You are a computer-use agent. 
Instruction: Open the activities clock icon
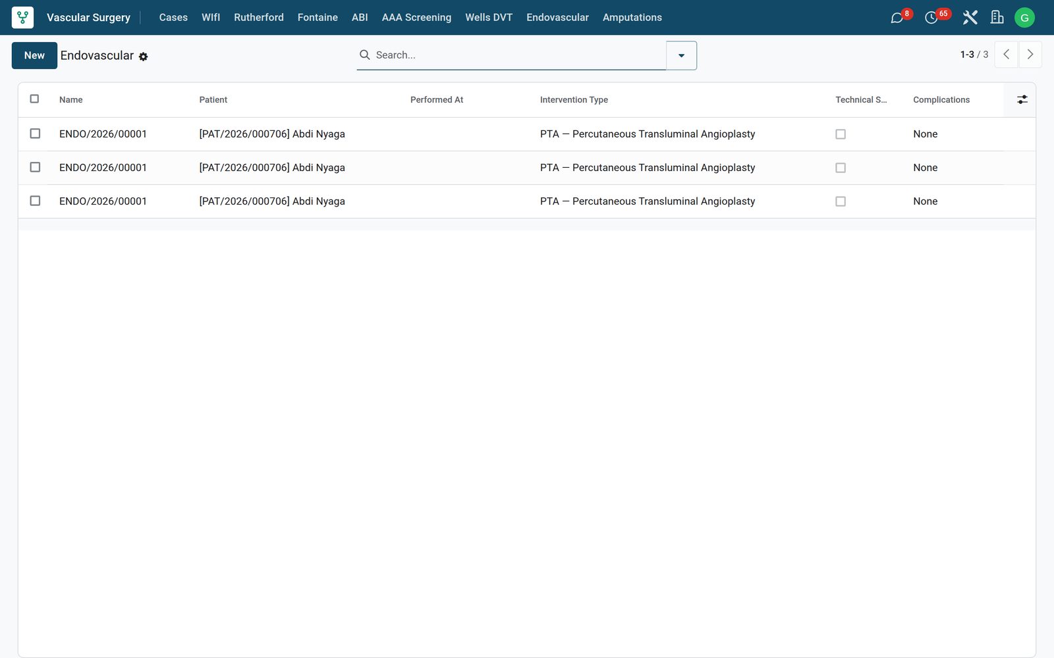pyautogui.click(x=931, y=18)
